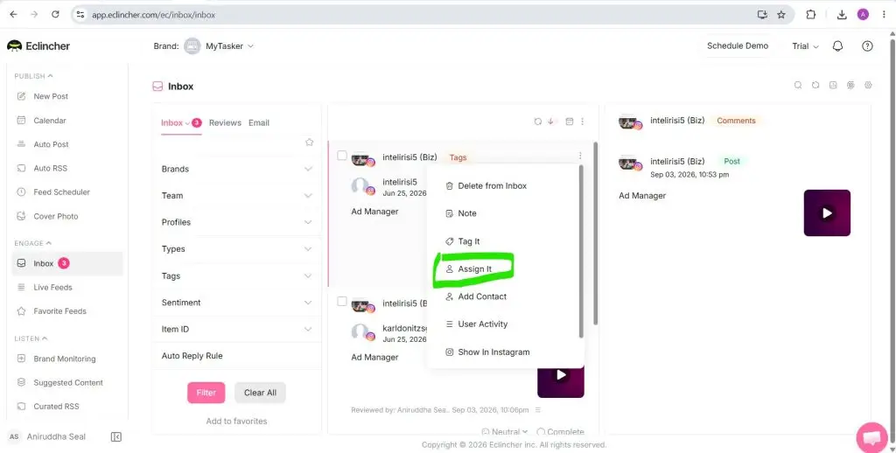Check the karldonitz message checkbox
Image resolution: width=896 pixels, height=453 pixels.
point(342,301)
